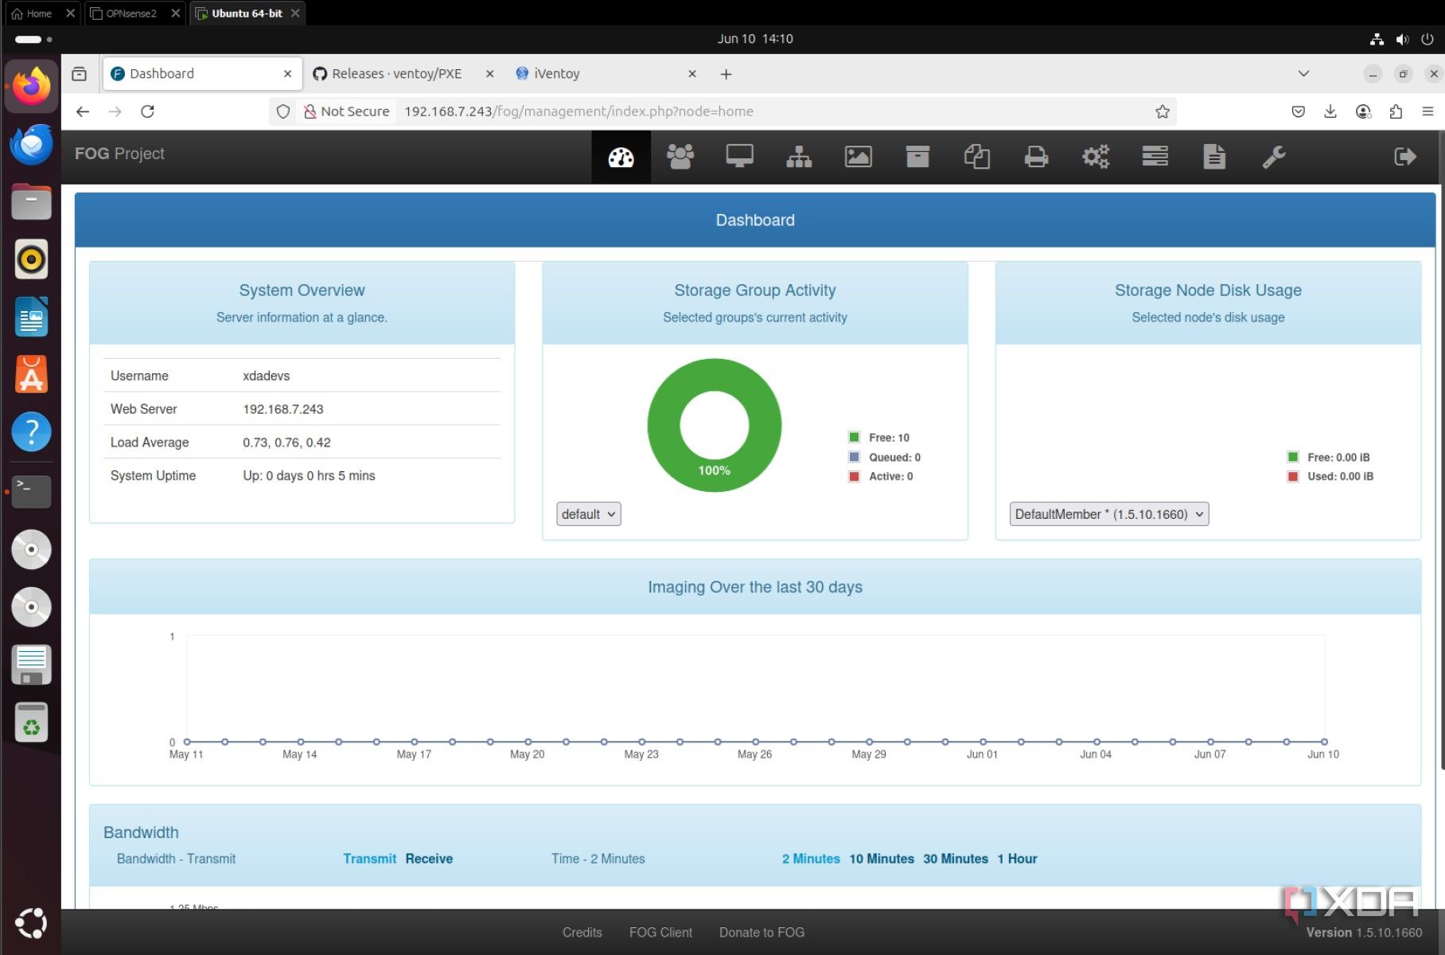The width and height of the screenshot is (1445, 955).
Task: Open the Users management icon
Action: pyautogui.click(x=680, y=157)
